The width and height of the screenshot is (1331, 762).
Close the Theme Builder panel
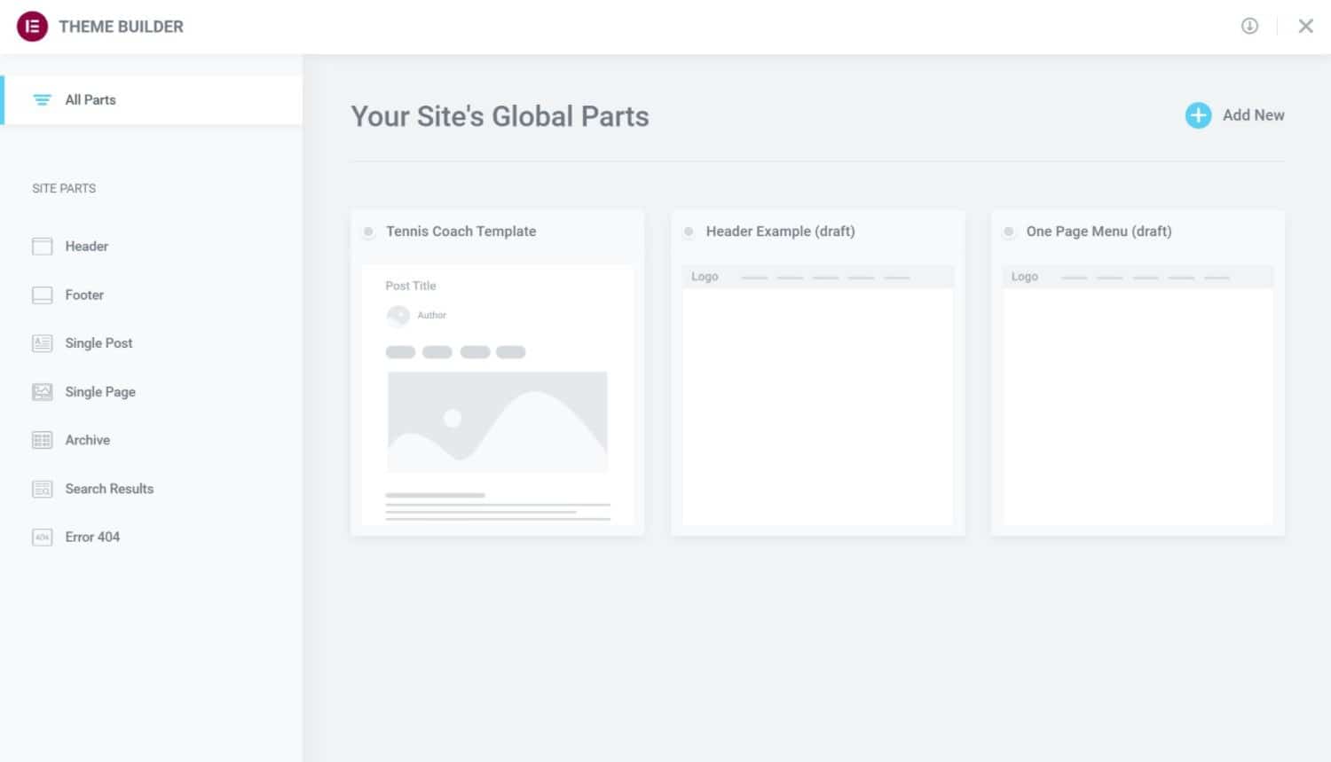pos(1305,26)
